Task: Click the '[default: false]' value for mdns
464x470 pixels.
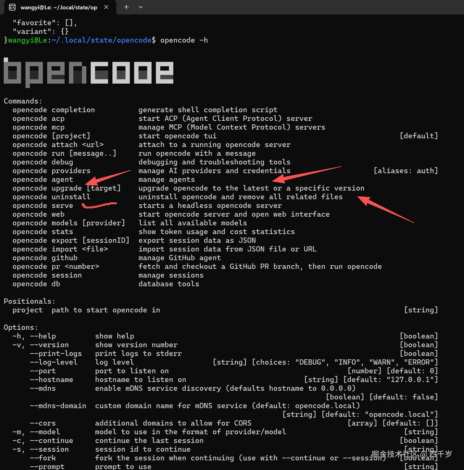Action: click(x=403, y=397)
